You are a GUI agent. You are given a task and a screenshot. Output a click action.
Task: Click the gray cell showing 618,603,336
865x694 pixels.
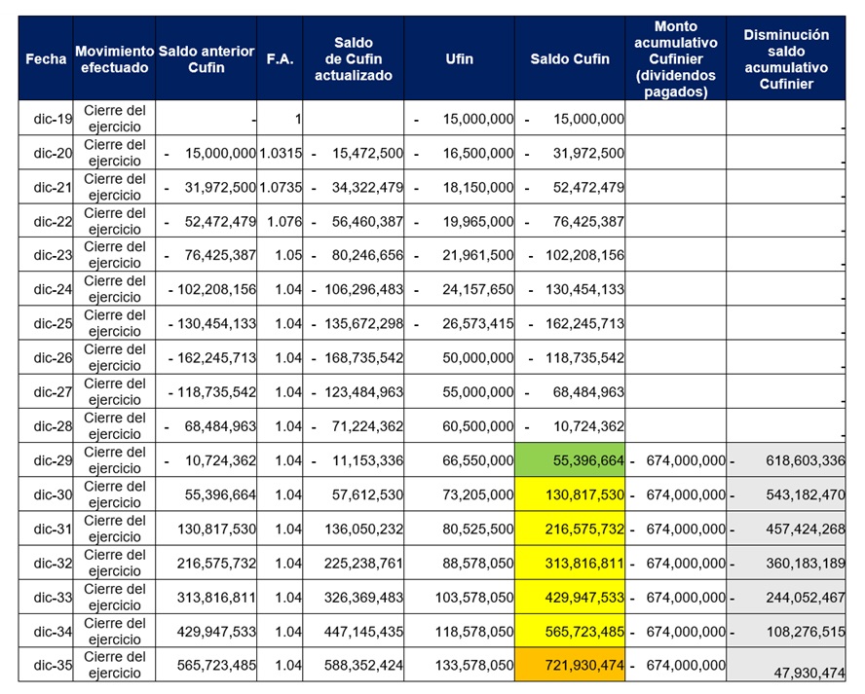(x=785, y=460)
